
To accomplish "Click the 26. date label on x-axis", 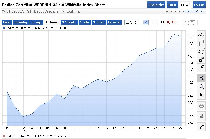I will coord(173,128).
